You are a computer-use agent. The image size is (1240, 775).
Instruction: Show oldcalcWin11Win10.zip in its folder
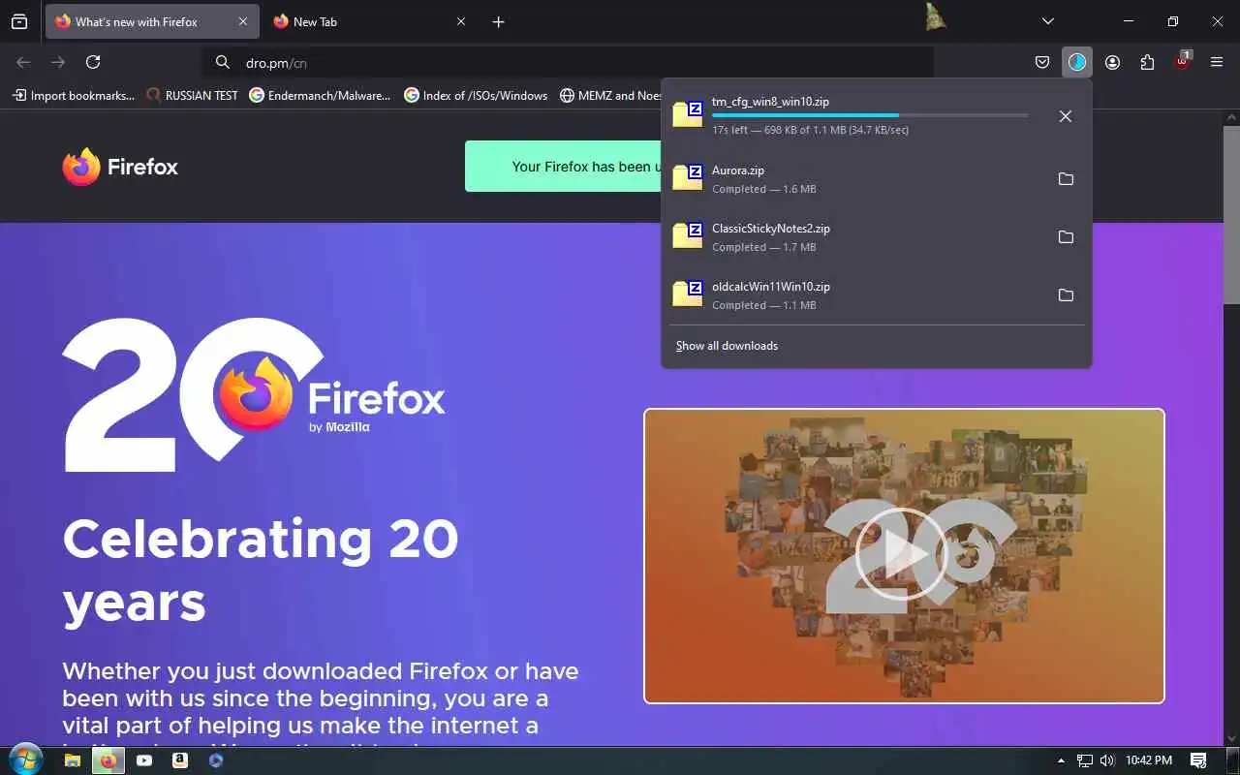[1066, 295]
